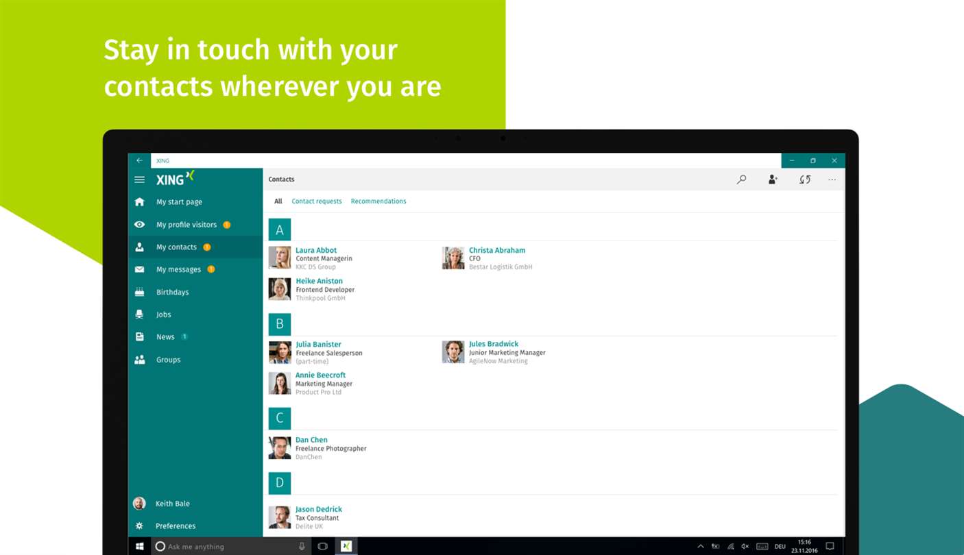The width and height of the screenshot is (964, 555).
Task: Open the search magnifier in Contacts toolbar
Action: point(741,180)
